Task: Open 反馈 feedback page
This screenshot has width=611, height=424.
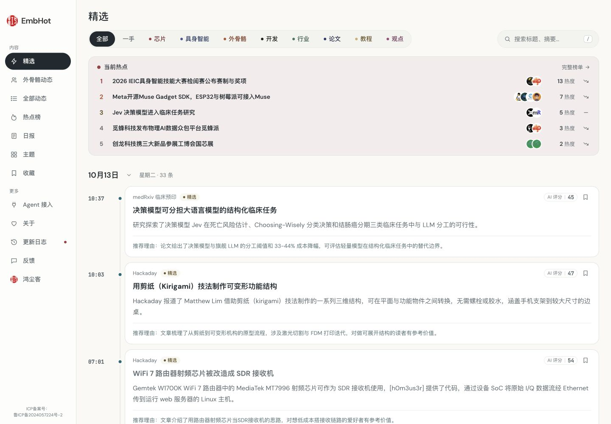Action: [x=38, y=261]
